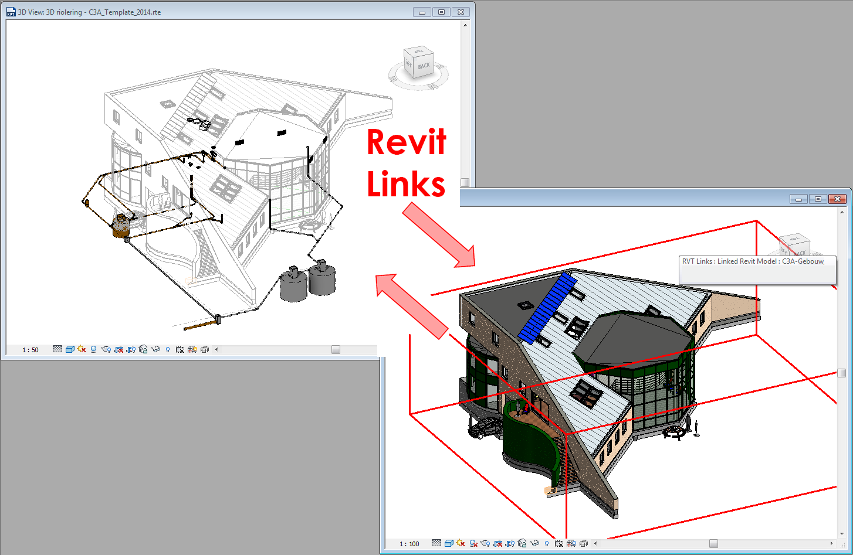Open Detail Level menu in the right window
This screenshot has height=555, width=853.
pos(436,543)
